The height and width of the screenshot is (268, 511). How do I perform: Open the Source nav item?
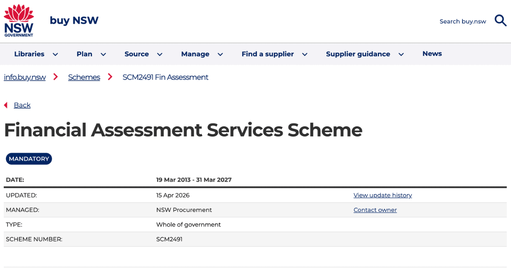click(x=137, y=54)
